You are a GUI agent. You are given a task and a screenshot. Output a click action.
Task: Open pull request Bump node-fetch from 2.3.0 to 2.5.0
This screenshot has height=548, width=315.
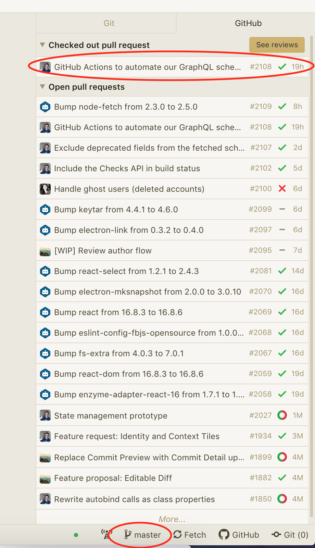pyautogui.click(x=172, y=107)
